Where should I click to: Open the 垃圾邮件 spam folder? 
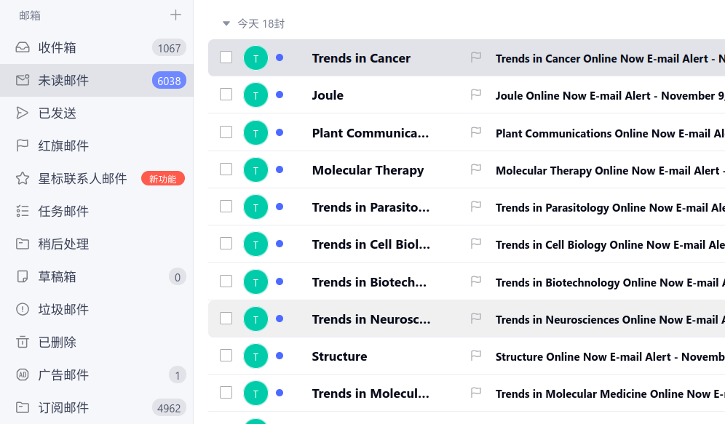coord(97,310)
